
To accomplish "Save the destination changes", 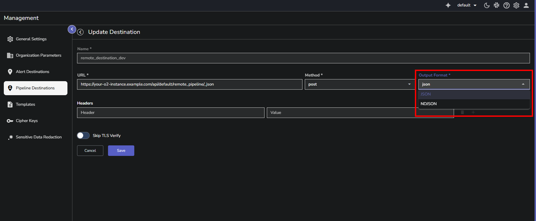I will coord(121,151).
